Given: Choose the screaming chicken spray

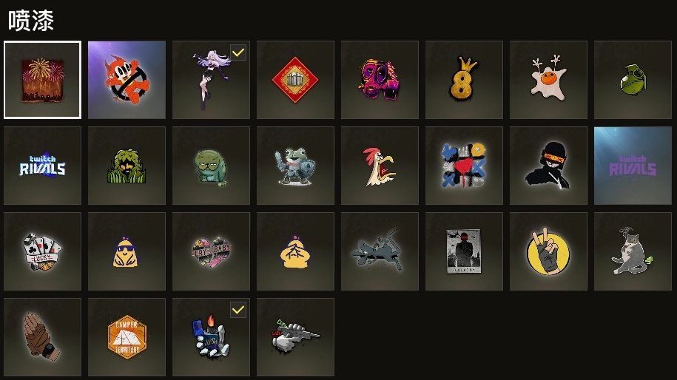Looking at the screenshot, I should point(380,166).
